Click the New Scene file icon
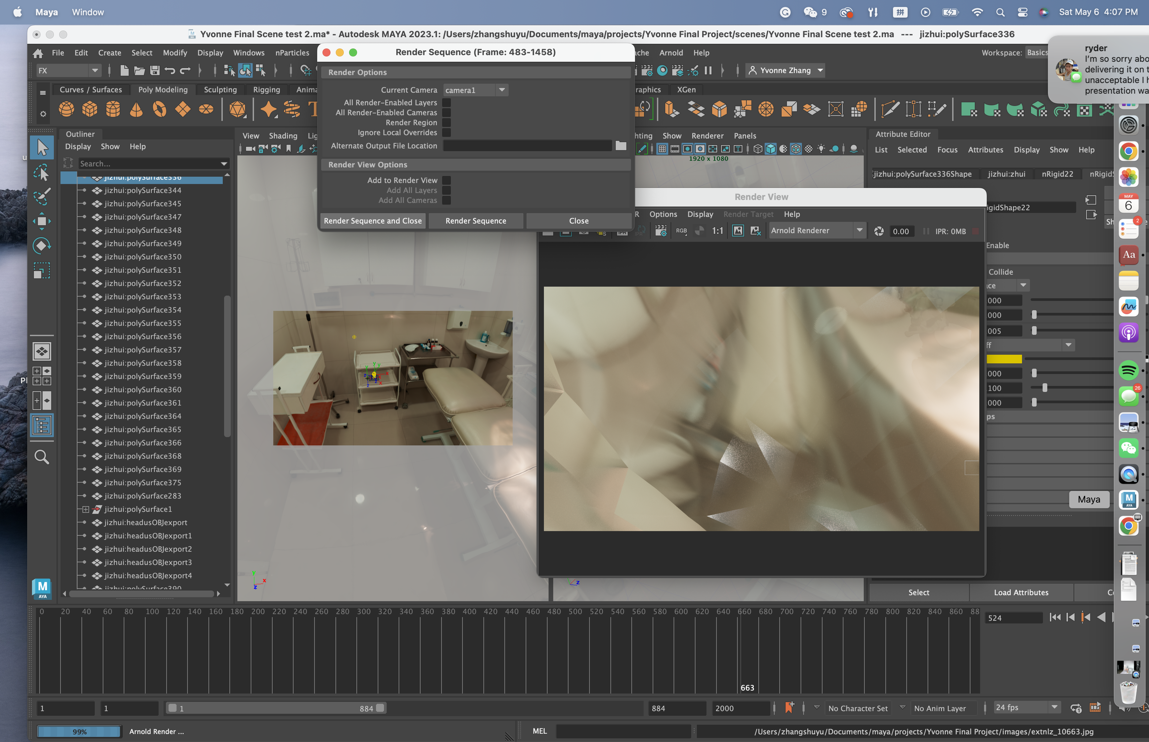This screenshot has height=742, width=1149. point(124,70)
